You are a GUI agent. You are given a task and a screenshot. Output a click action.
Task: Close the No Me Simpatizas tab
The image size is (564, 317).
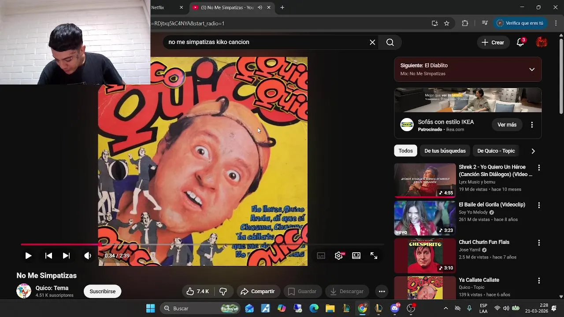click(268, 7)
